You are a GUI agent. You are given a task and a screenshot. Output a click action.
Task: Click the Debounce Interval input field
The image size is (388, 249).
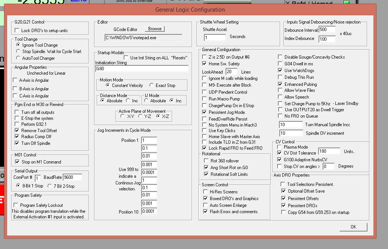[x=328, y=30]
